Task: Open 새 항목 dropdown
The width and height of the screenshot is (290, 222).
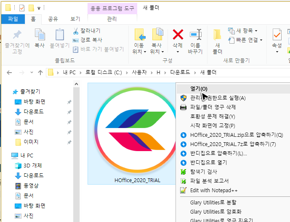Action: [256, 31]
